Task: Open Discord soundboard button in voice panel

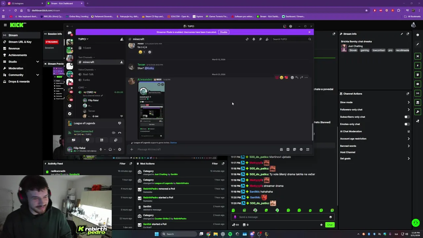Action: point(116,140)
